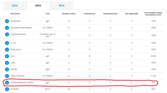Open info icon for Clostridium perfringens
This screenshot has height=93, width=167.
(x=7, y=28)
